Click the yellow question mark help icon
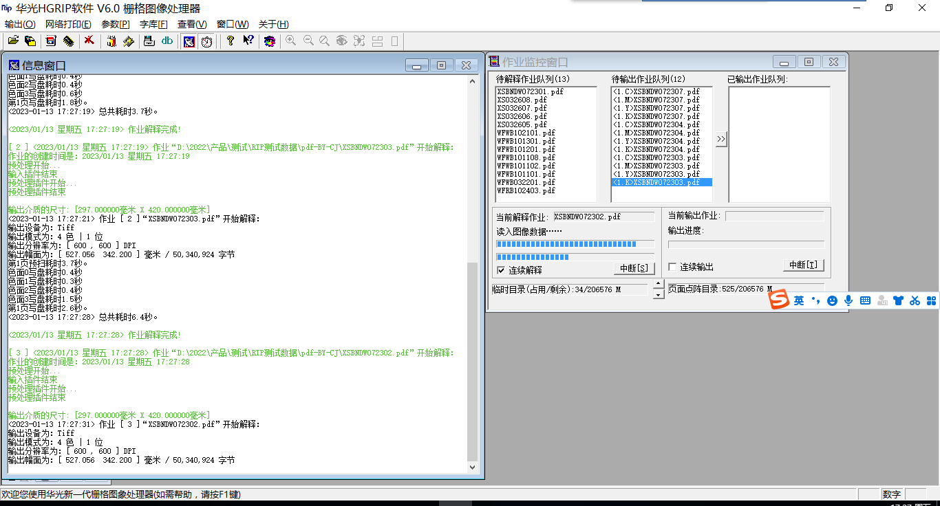 [x=231, y=41]
